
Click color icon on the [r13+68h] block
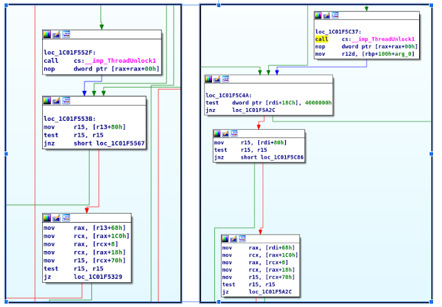[x=47, y=218]
